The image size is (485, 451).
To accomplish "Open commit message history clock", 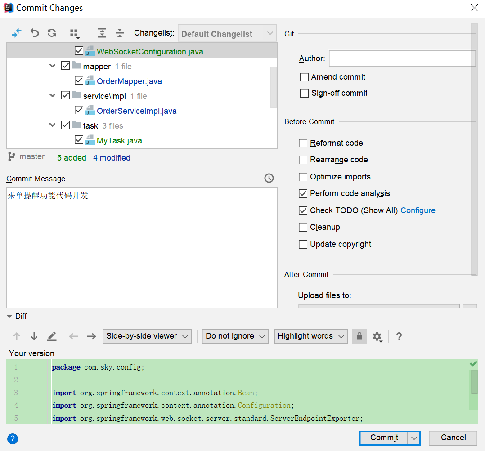I will click(269, 178).
